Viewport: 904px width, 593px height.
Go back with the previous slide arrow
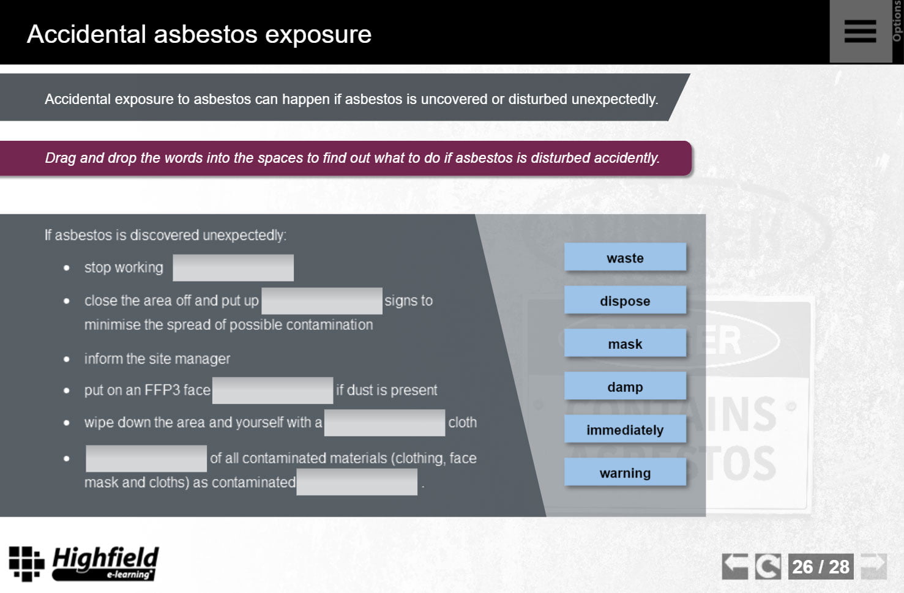[x=734, y=566]
